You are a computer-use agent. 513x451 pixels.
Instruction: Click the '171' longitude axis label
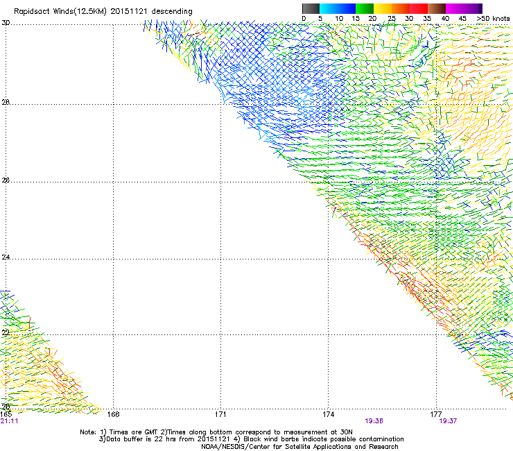point(220,414)
